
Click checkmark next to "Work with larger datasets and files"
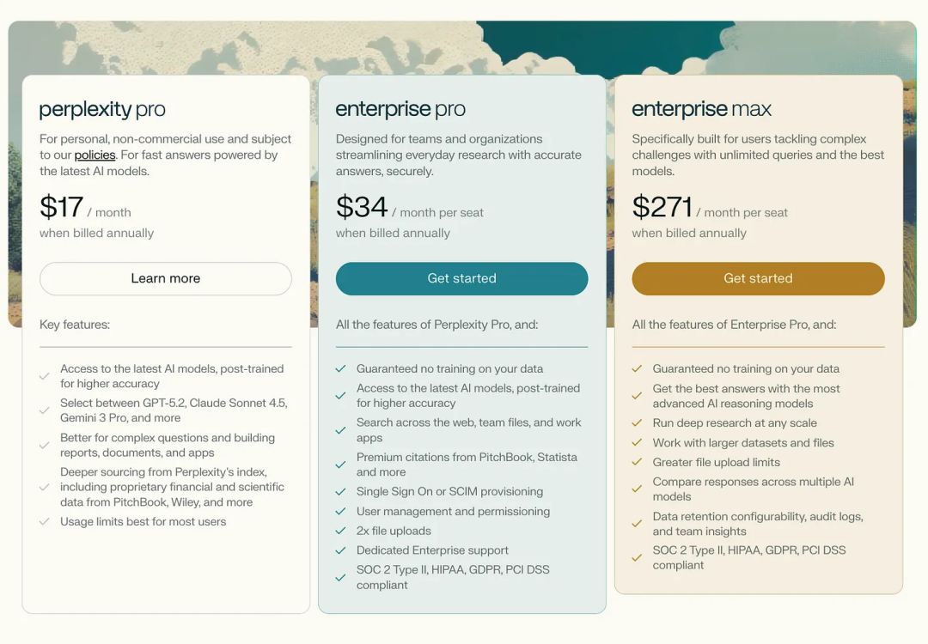(637, 443)
